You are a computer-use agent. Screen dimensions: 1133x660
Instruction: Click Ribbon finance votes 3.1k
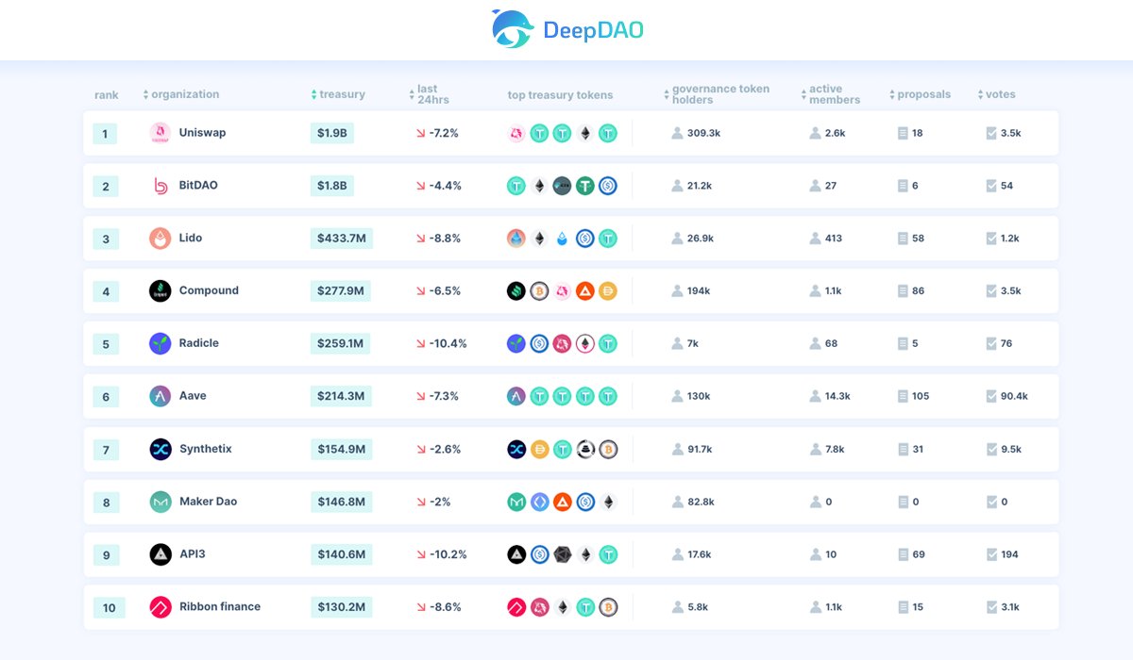click(x=1010, y=607)
